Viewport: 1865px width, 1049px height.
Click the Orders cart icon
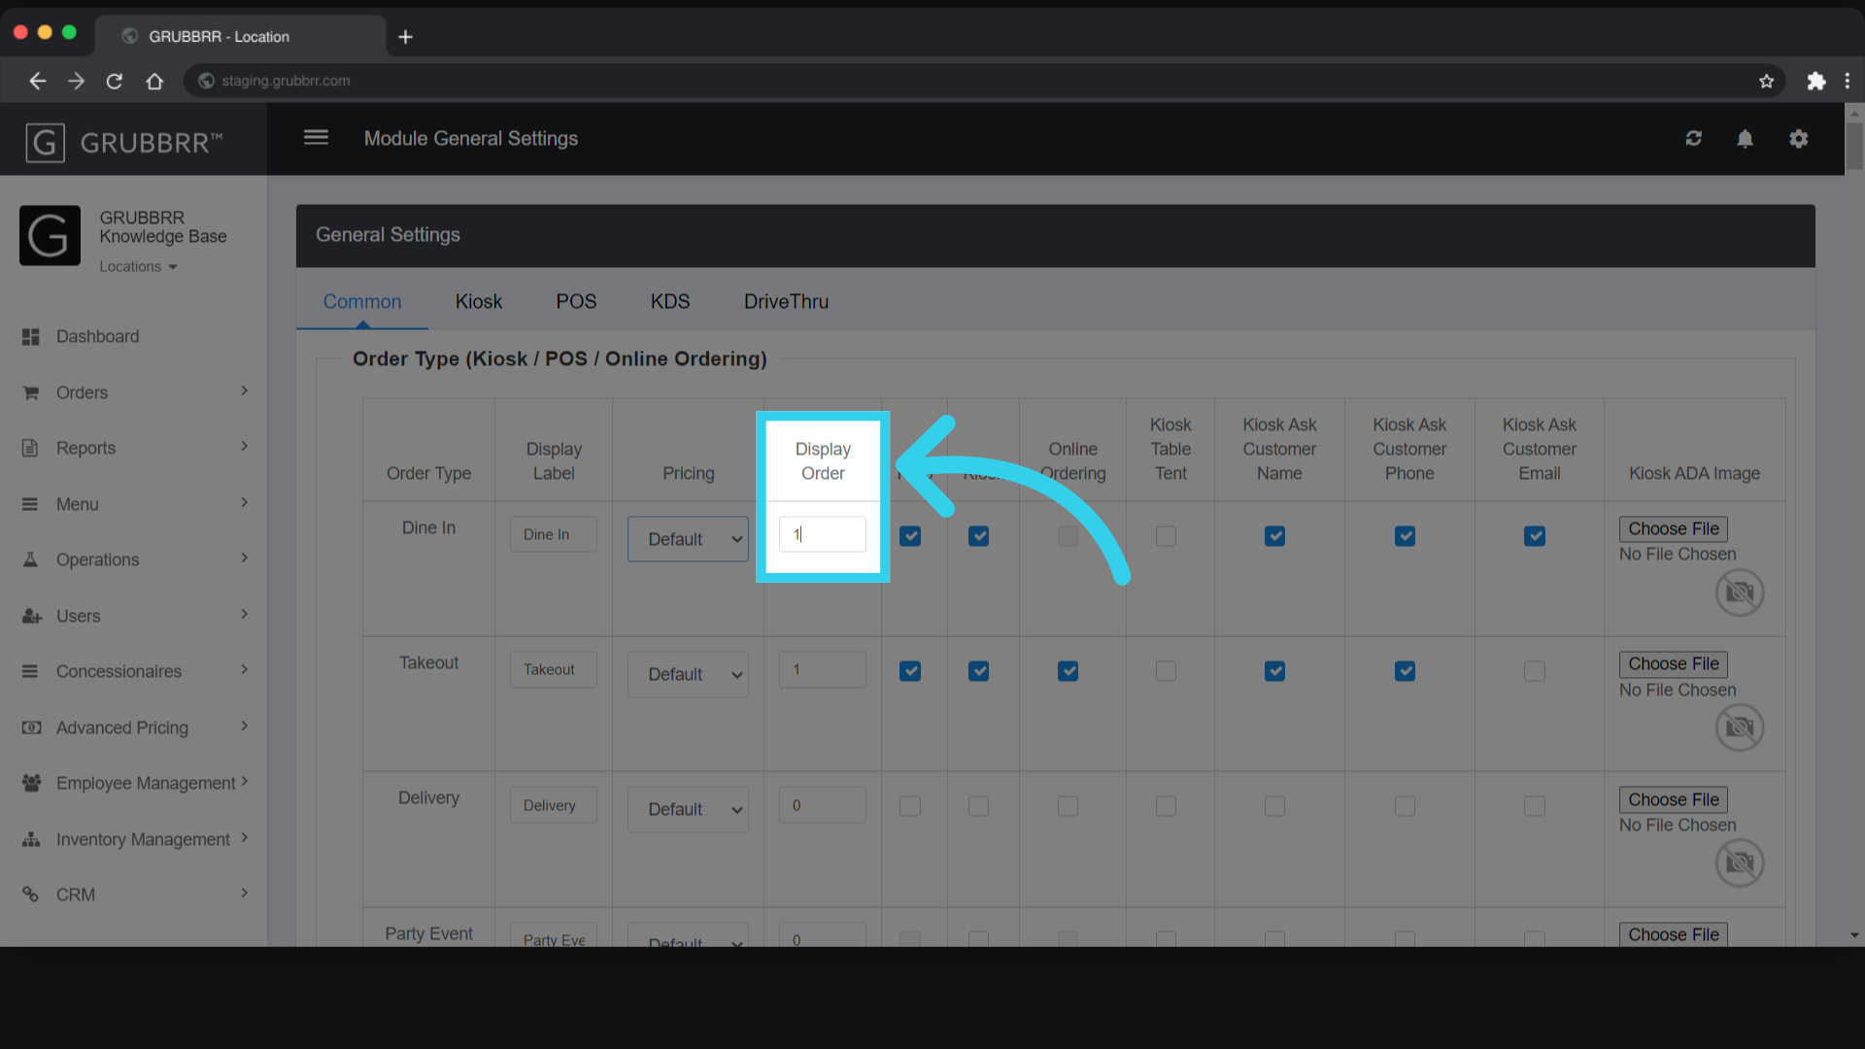(x=31, y=392)
